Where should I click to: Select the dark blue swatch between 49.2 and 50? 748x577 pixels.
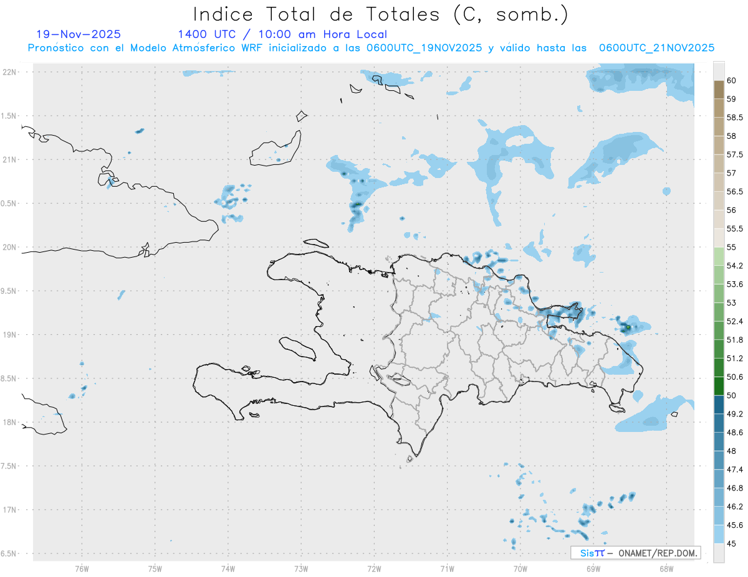click(719, 405)
